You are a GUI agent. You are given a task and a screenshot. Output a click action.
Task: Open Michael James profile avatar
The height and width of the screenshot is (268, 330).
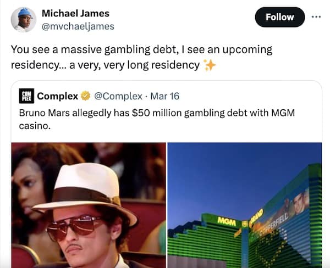point(24,20)
